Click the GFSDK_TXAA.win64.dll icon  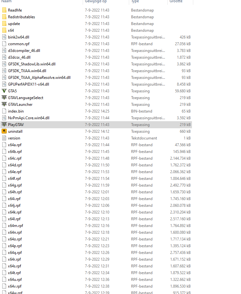click(x=4, y=71)
